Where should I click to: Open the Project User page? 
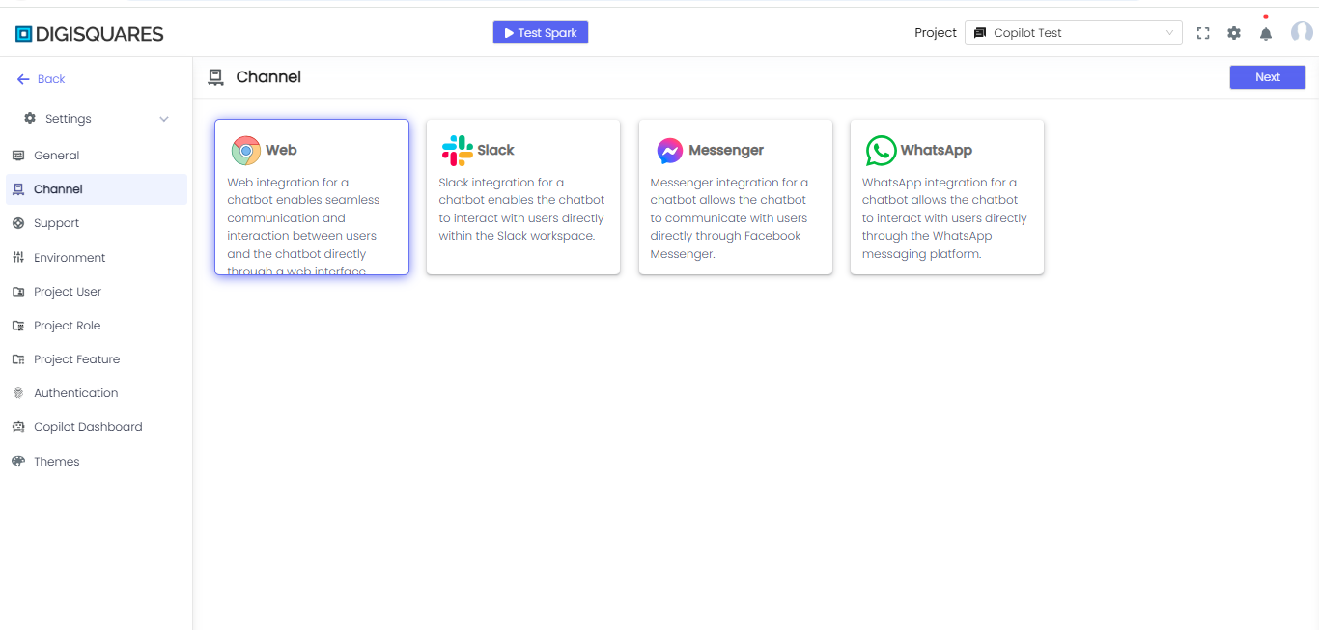(x=97, y=292)
